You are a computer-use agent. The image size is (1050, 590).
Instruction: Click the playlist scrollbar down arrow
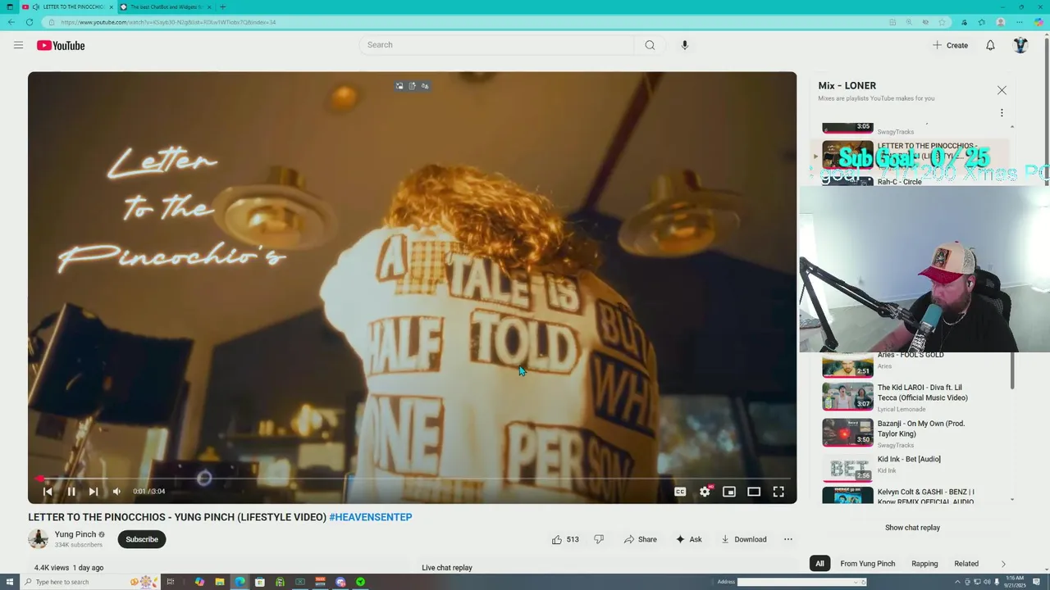(1012, 500)
